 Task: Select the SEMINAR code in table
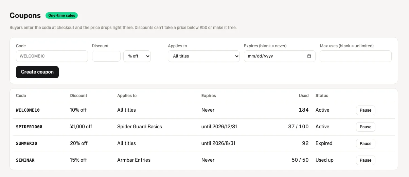point(25,160)
